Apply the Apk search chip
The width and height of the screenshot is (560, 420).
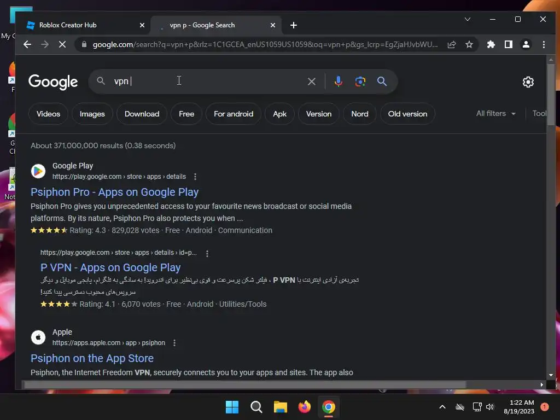click(x=279, y=114)
